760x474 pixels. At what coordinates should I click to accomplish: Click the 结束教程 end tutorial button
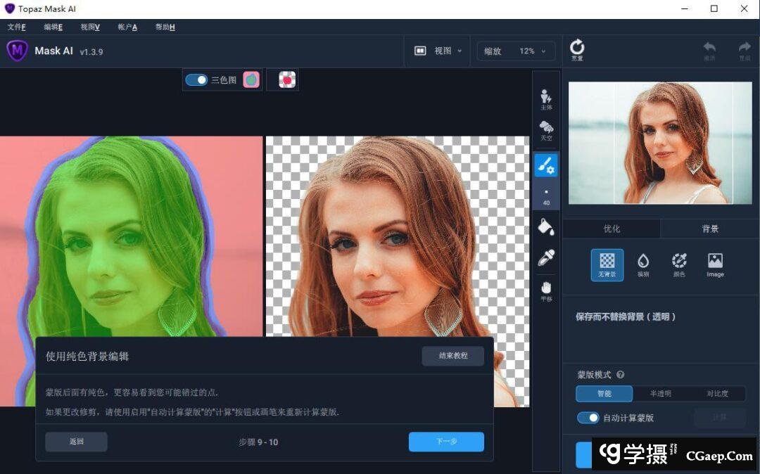(x=453, y=356)
